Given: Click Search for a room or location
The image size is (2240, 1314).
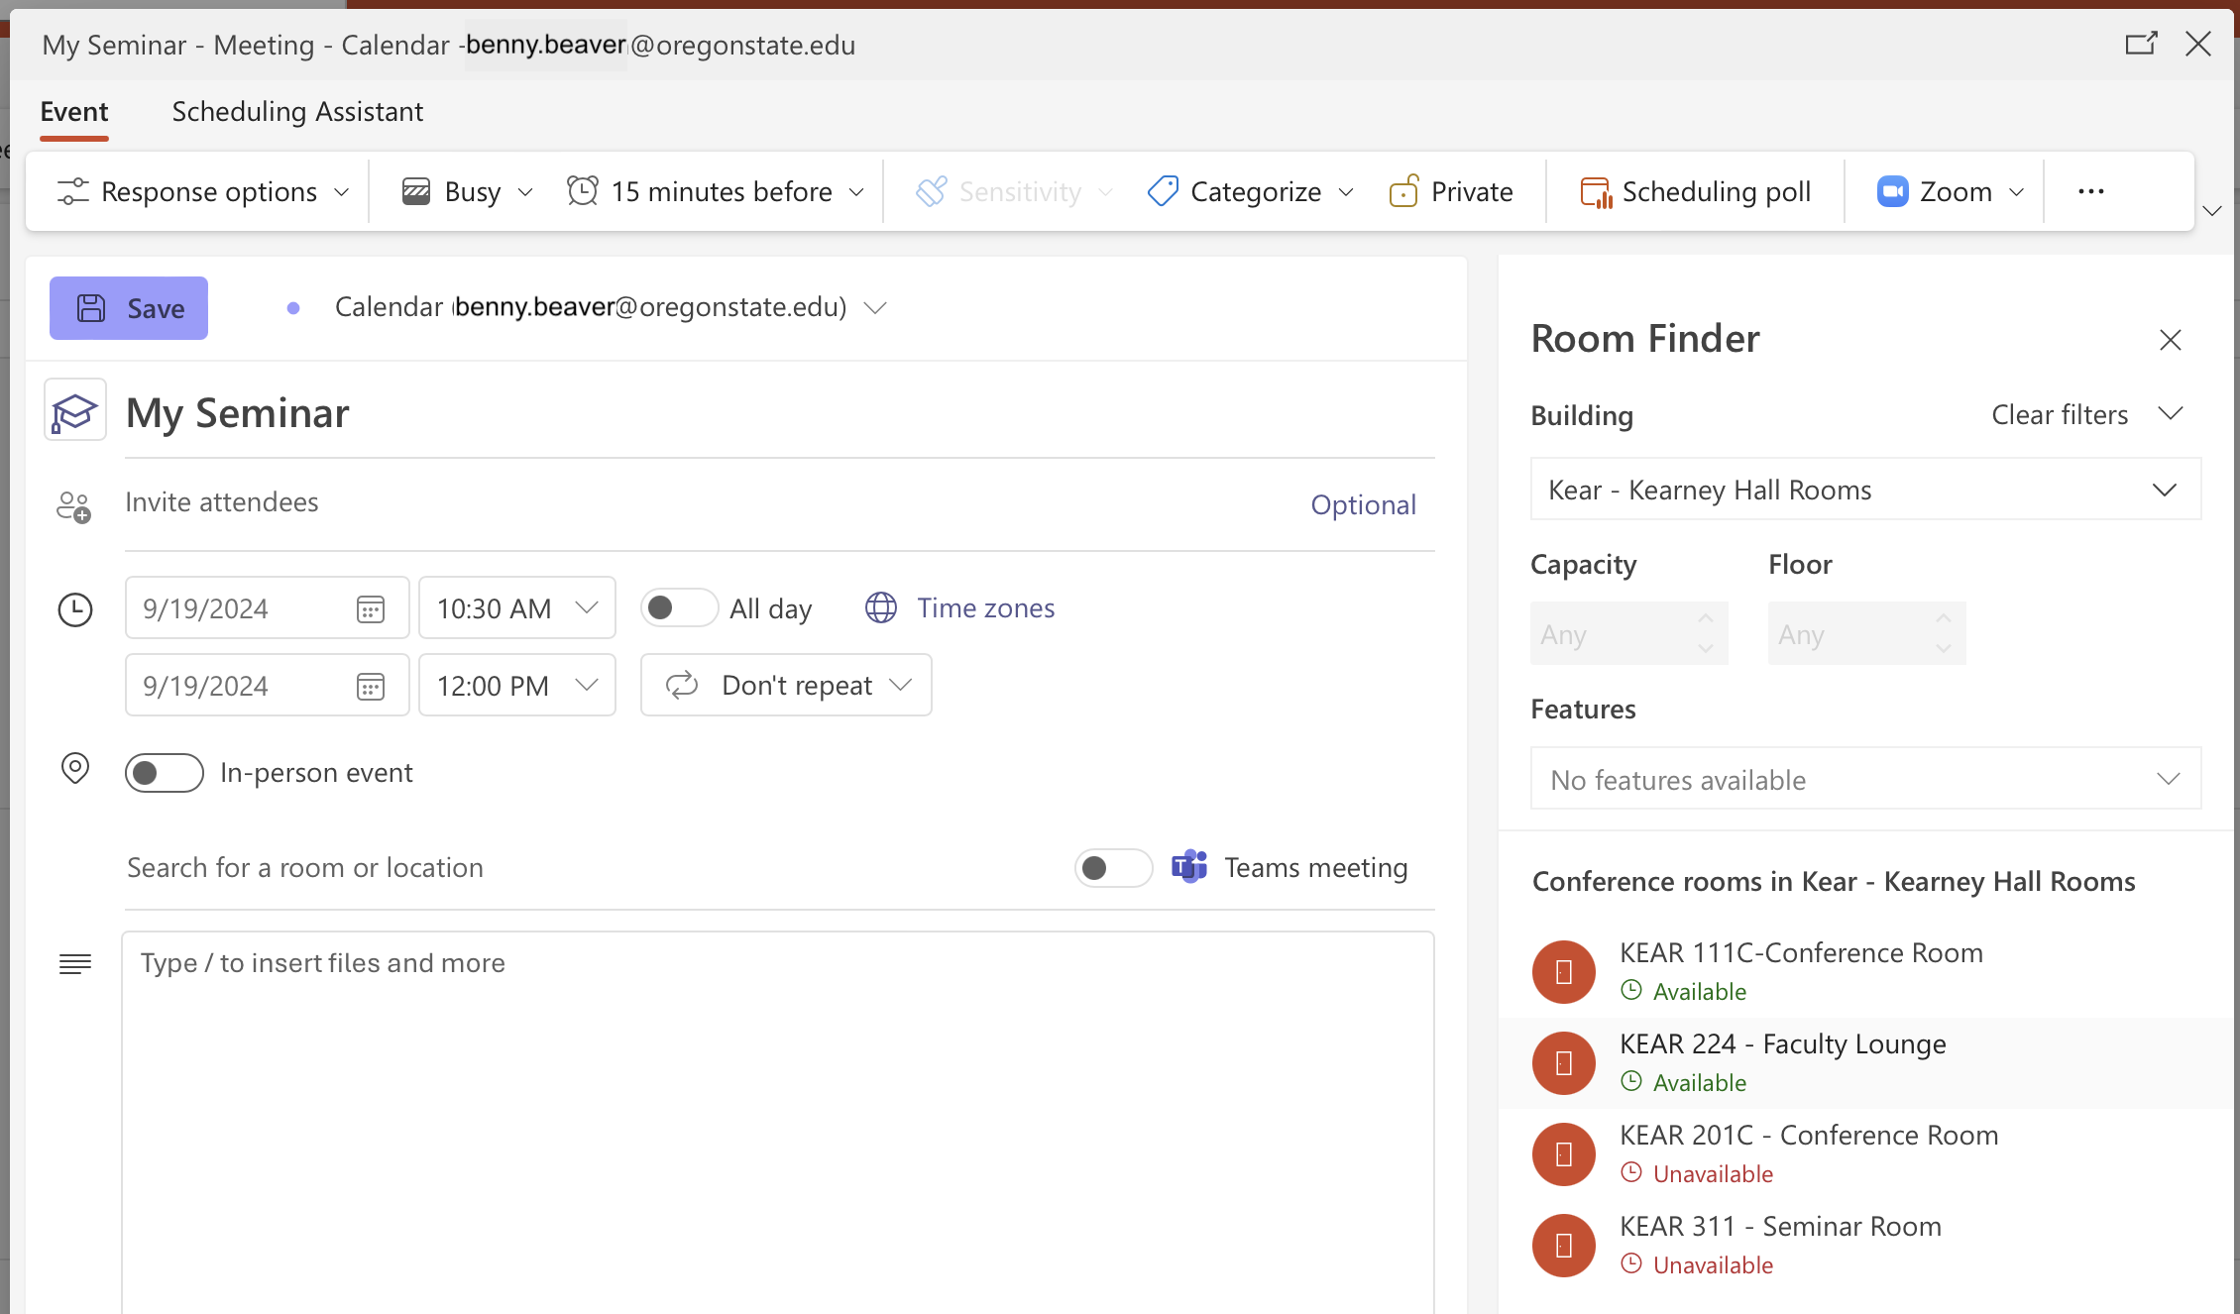Looking at the screenshot, I should coord(591,868).
